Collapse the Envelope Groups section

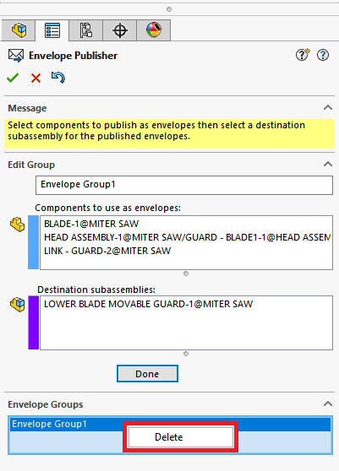328,403
